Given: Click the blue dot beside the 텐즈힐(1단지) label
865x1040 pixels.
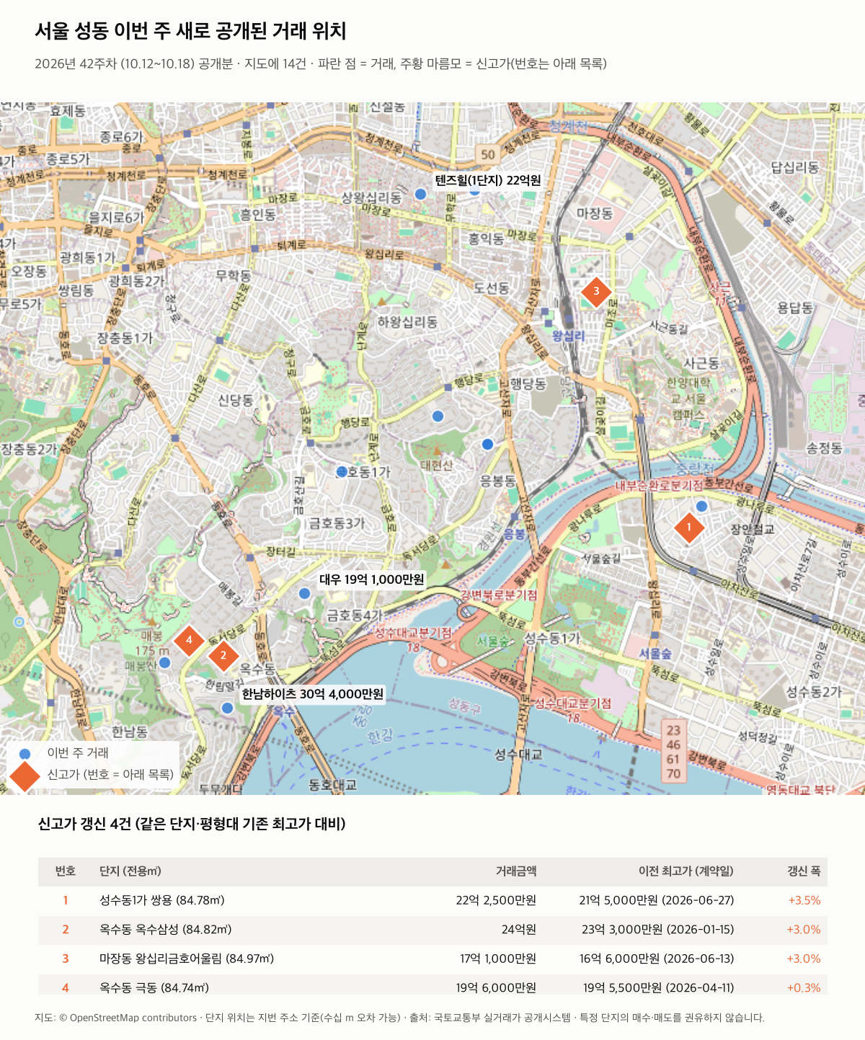Looking at the screenshot, I should [474, 190].
